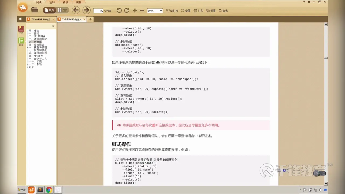Open the Windows Start (开始) button
This screenshot has width=345, height=194.
(x=22, y=190)
